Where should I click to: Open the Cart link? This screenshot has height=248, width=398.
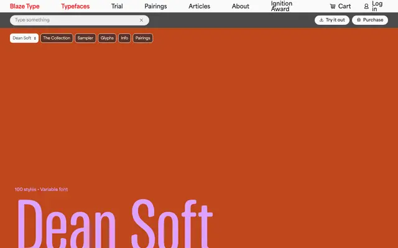tap(340, 6)
